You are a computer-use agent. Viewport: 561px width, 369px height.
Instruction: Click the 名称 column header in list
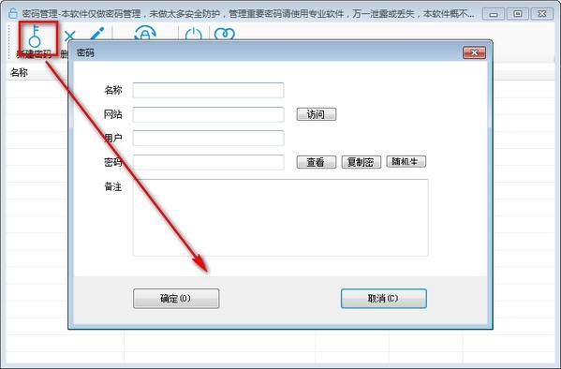pyautogui.click(x=19, y=73)
